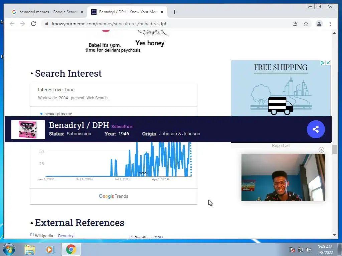Close the Benadryl / DPH Know Your Meme tab
This screenshot has height=256, width=342.
(162, 12)
